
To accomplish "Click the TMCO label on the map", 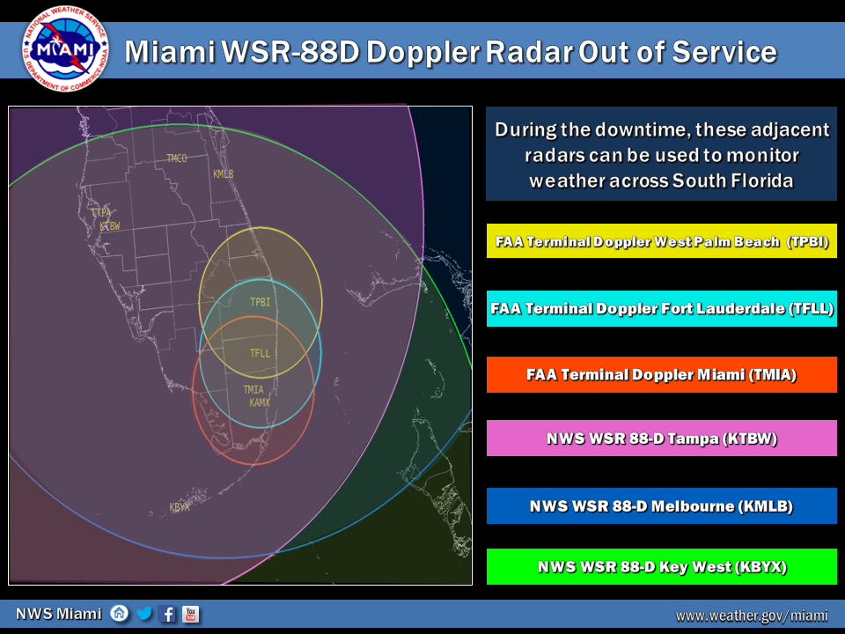I will tap(177, 158).
